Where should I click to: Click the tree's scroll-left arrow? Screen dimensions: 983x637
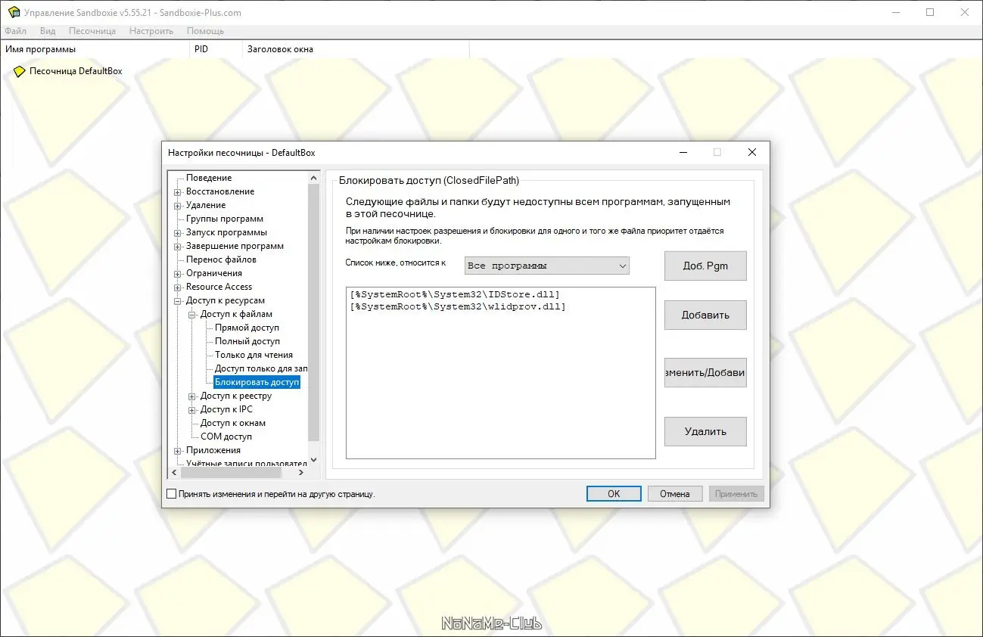[x=173, y=472]
